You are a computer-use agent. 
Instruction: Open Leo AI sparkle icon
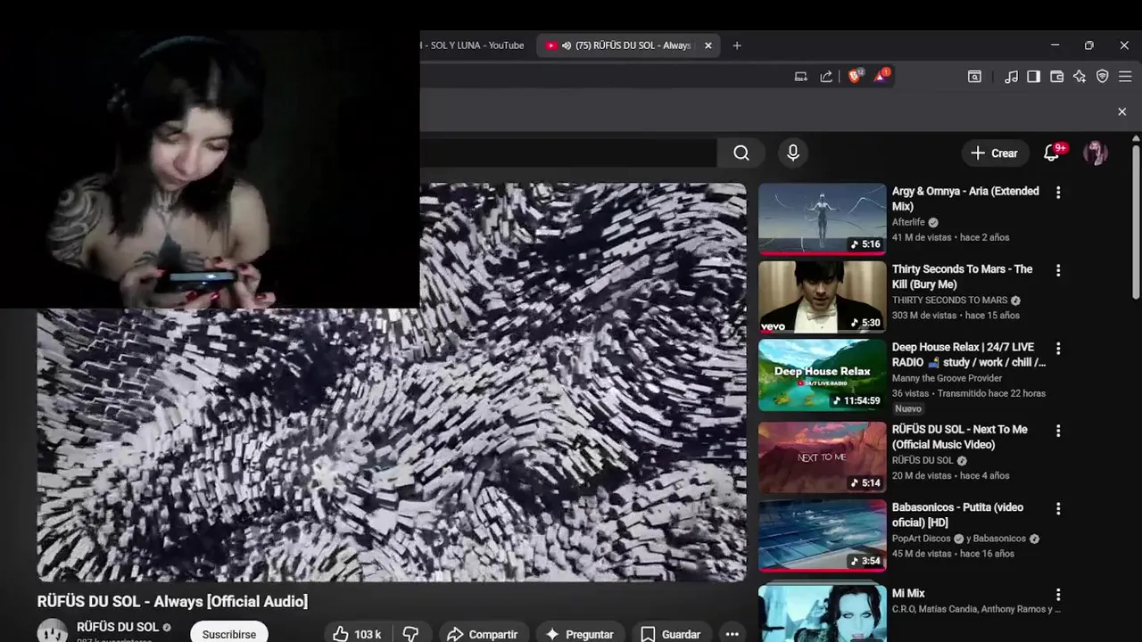coord(1080,77)
